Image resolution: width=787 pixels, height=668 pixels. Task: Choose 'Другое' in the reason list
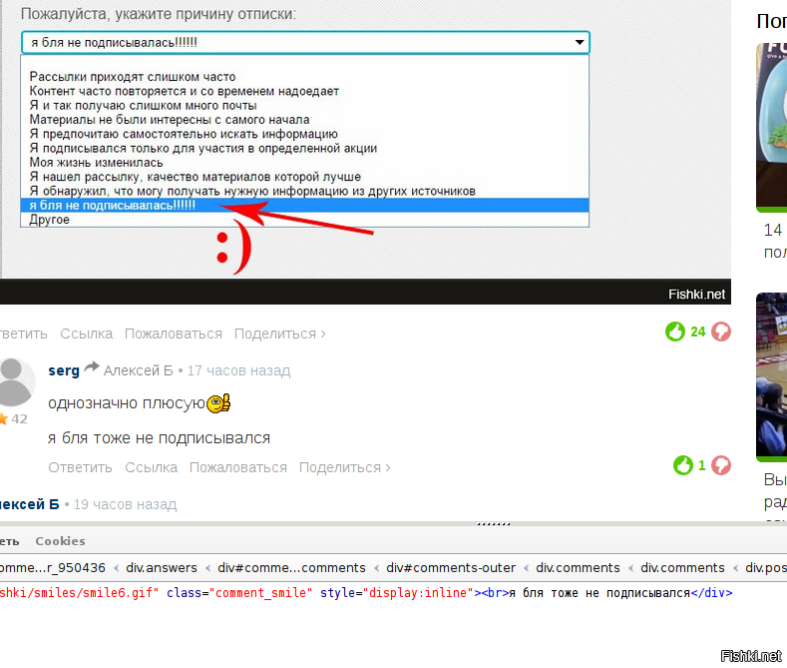tap(50, 219)
